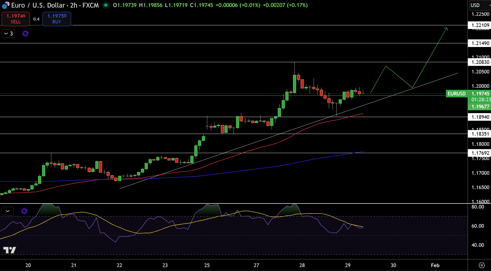The image size is (491, 271).
Task: Collapse the indicator legend showing 3
Action: (8, 33)
